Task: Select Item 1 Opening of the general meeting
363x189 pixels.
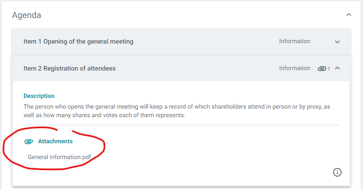Action: [78, 41]
